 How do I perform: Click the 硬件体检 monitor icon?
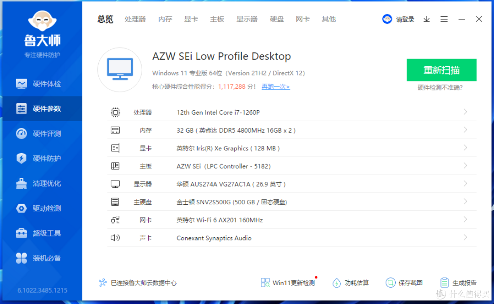(x=21, y=84)
